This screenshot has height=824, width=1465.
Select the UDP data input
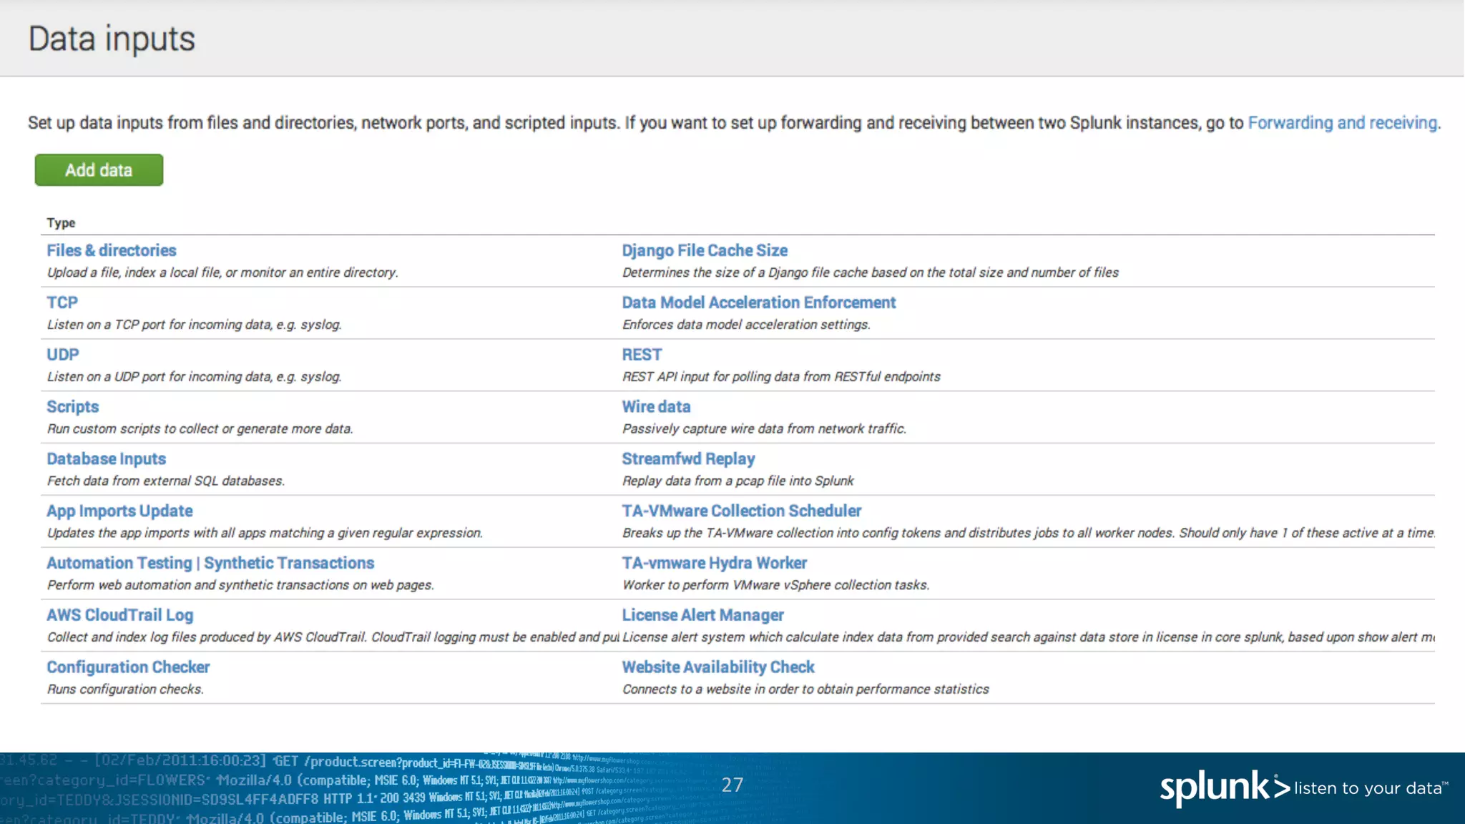(x=63, y=355)
